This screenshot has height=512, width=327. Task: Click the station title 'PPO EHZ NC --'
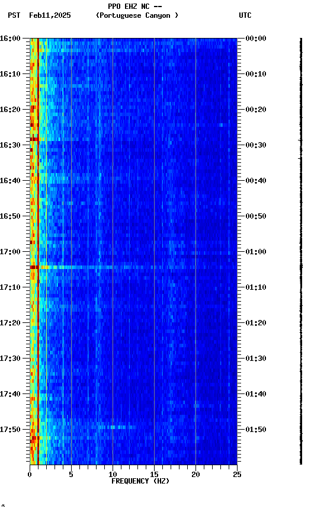tap(135, 6)
